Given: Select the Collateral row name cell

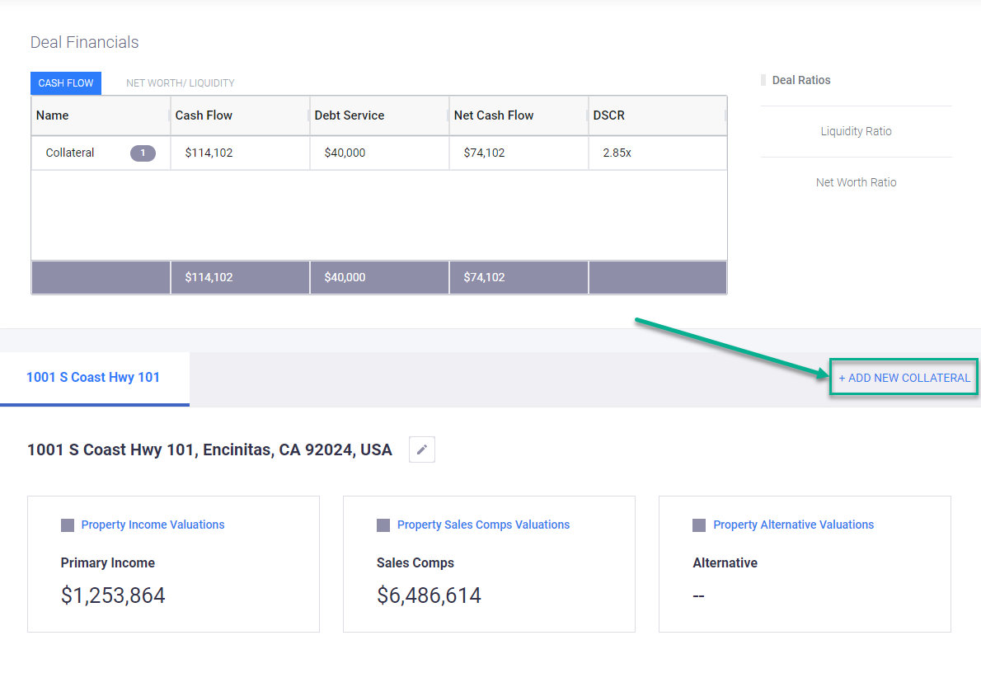Looking at the screenshot, I should click(x=101, y=153).
